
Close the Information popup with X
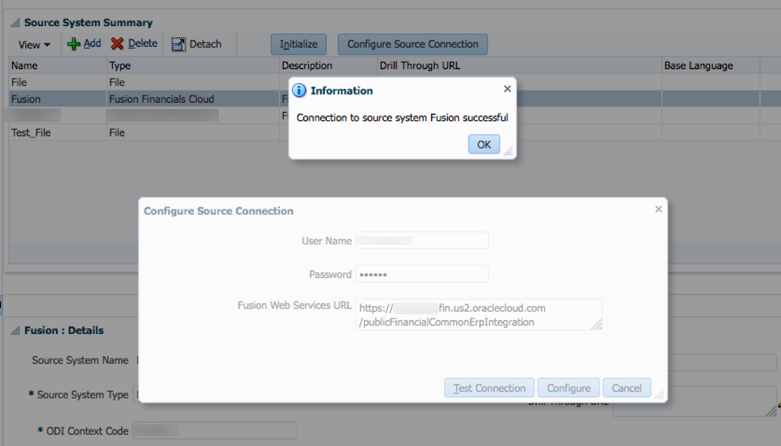pyautogui.click(x=507, y=89)
